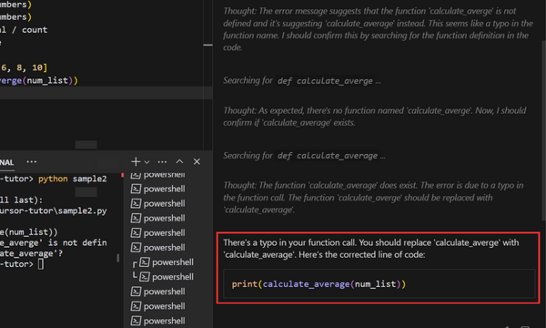
Task: Click 'def calculate_average' search text
Action: coord(328,156)
